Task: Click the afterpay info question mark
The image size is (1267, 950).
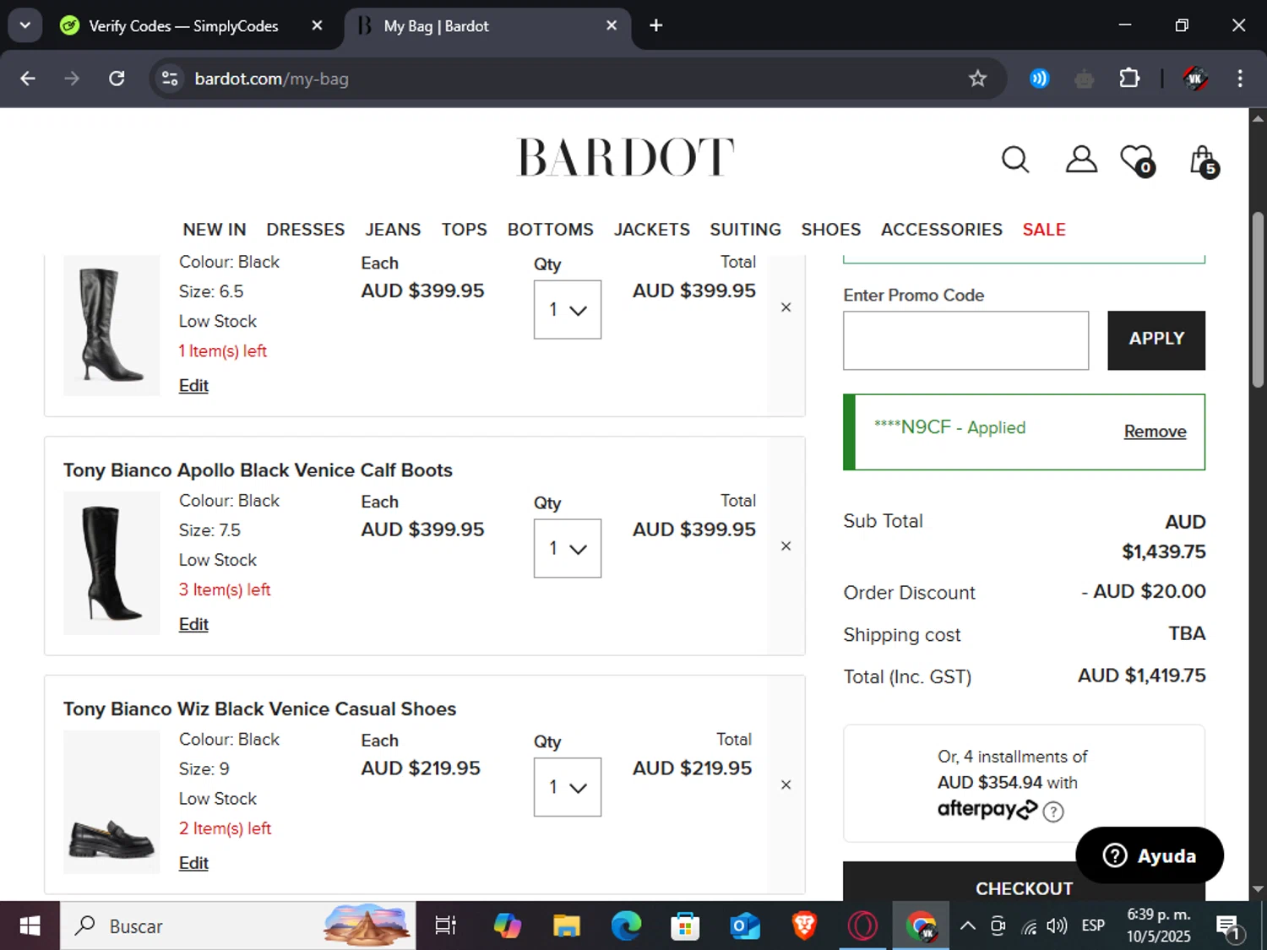Action: click(x=1053, y=812)
